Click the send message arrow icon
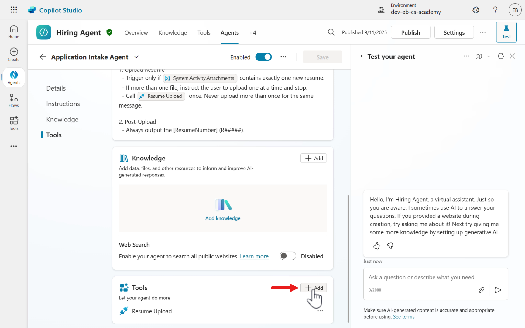Viewport: 525px width, 328px height. (498, 290)
